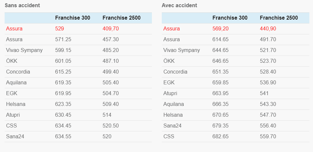Click Sana24 in the Avec accident table

tap(173, 126)
